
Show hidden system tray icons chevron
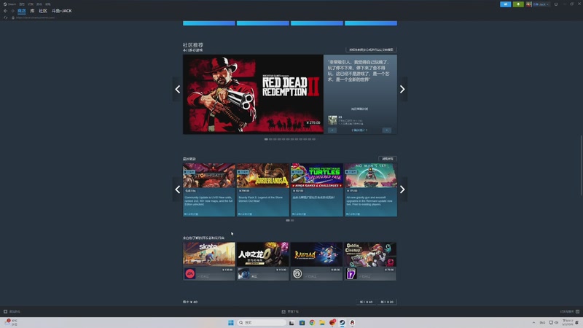tap(533, 322)
